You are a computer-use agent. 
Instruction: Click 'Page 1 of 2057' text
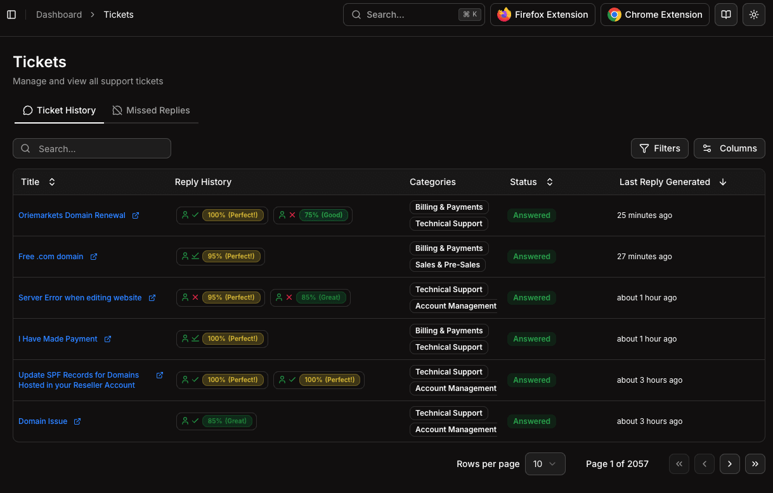coord(617,464)
